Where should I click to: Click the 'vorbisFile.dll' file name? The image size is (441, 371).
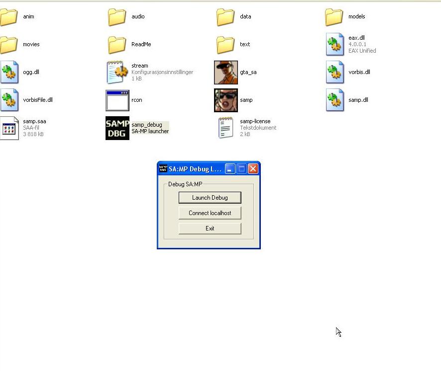pos(38,100)
